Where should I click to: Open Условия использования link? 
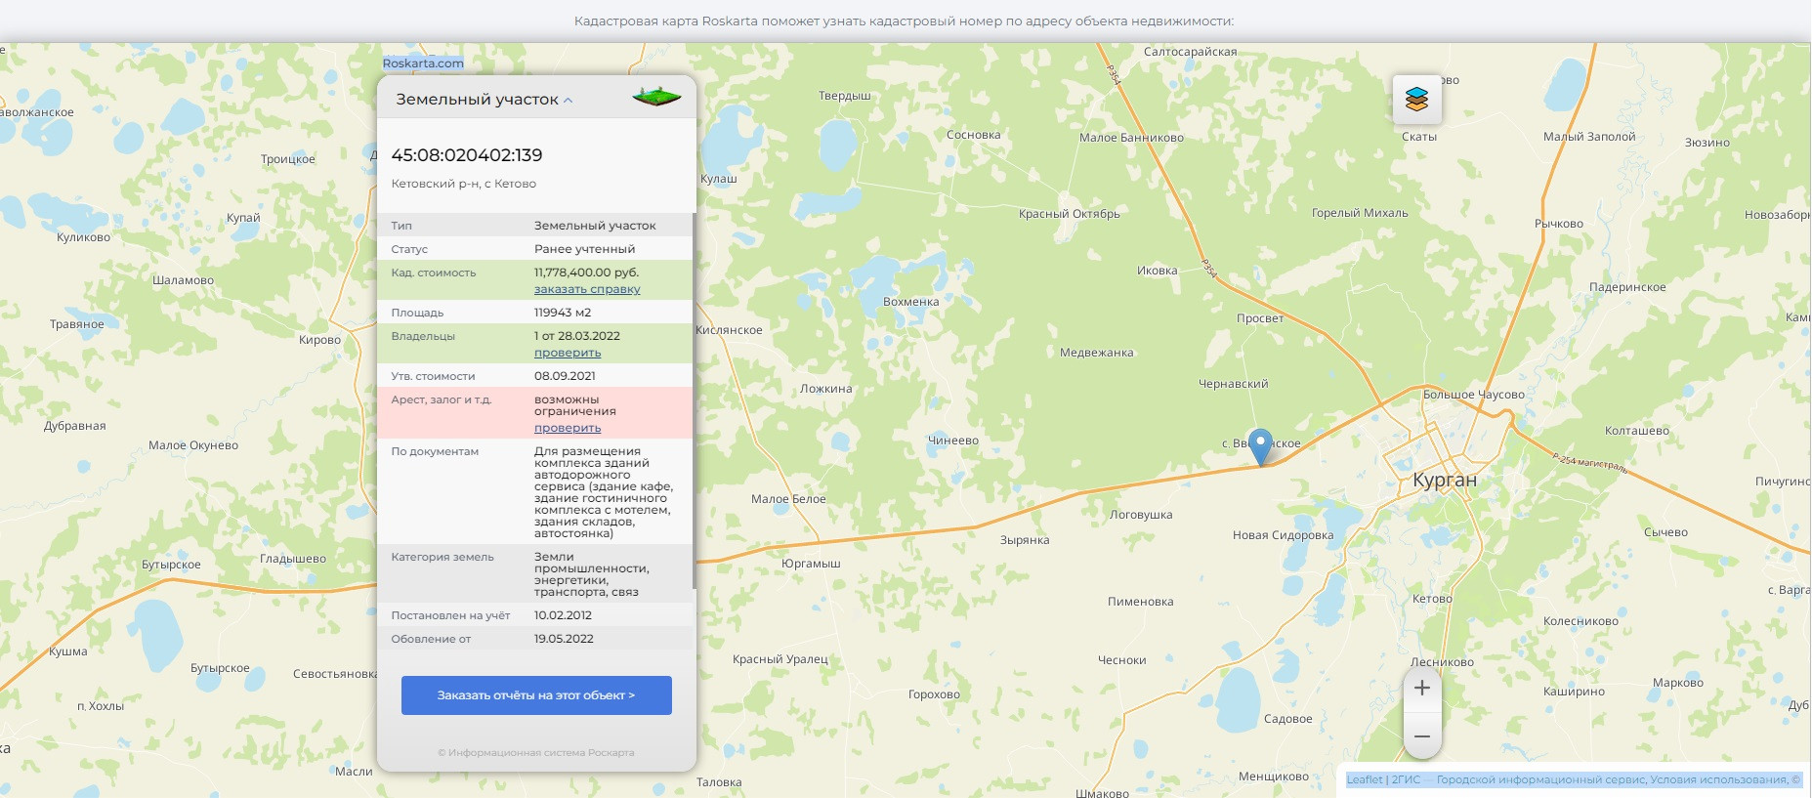1719,779
